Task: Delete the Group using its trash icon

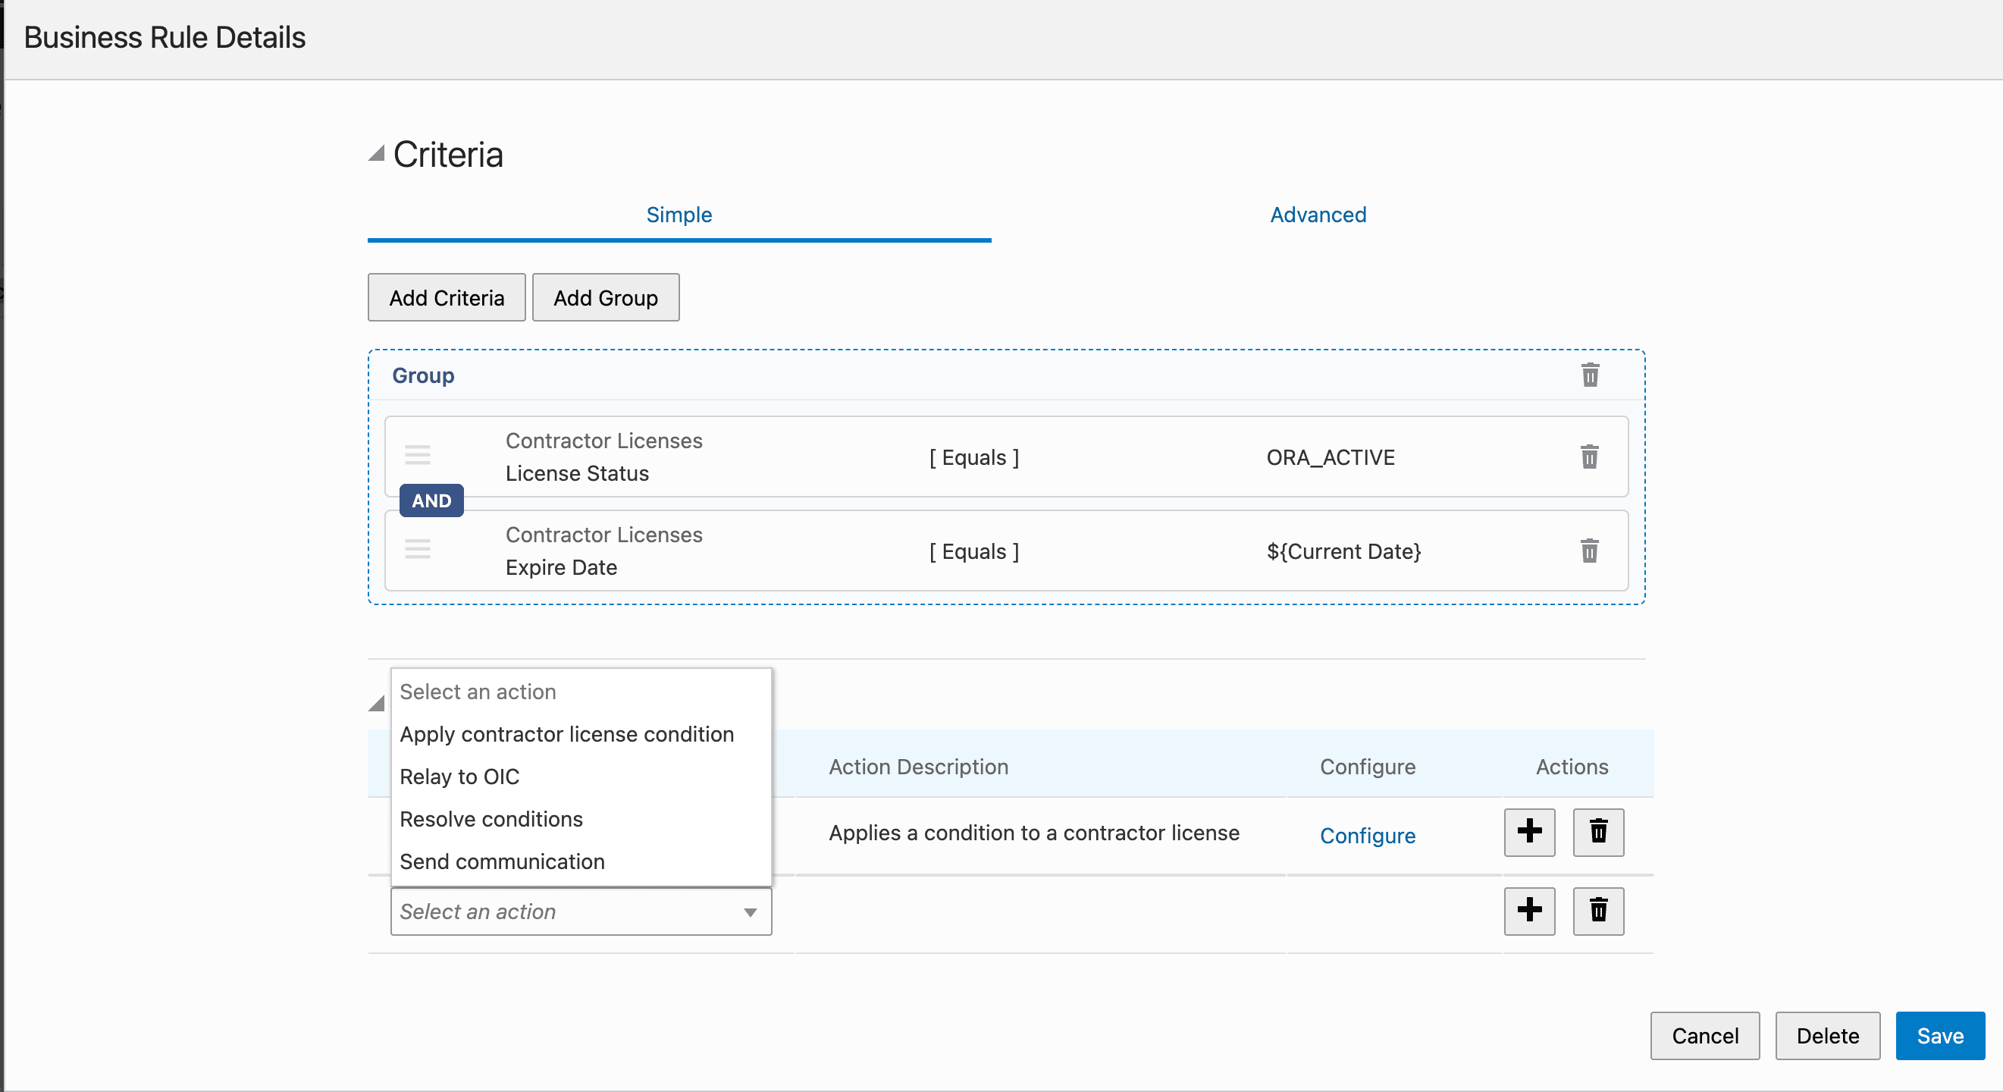Action: (x=1590, y=375)
